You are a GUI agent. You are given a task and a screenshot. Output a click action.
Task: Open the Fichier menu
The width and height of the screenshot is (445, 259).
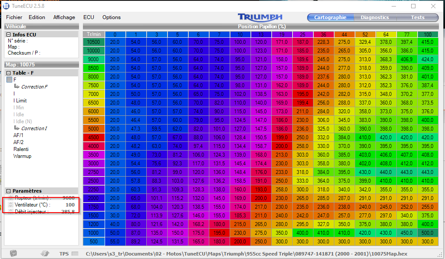point(14,17)
